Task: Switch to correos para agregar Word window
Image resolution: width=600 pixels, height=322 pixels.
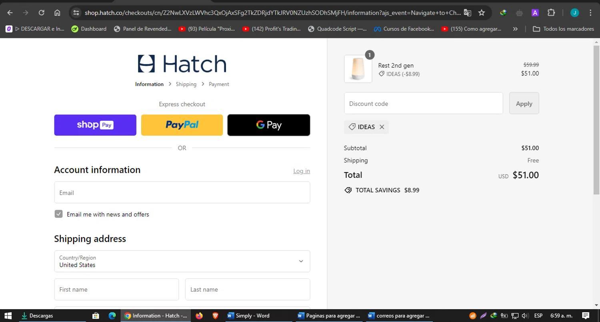Action: (x=399, y=316)
